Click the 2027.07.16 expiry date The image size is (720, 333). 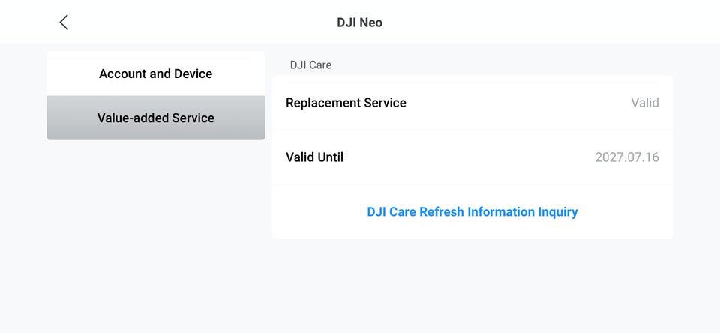(626, 157)
